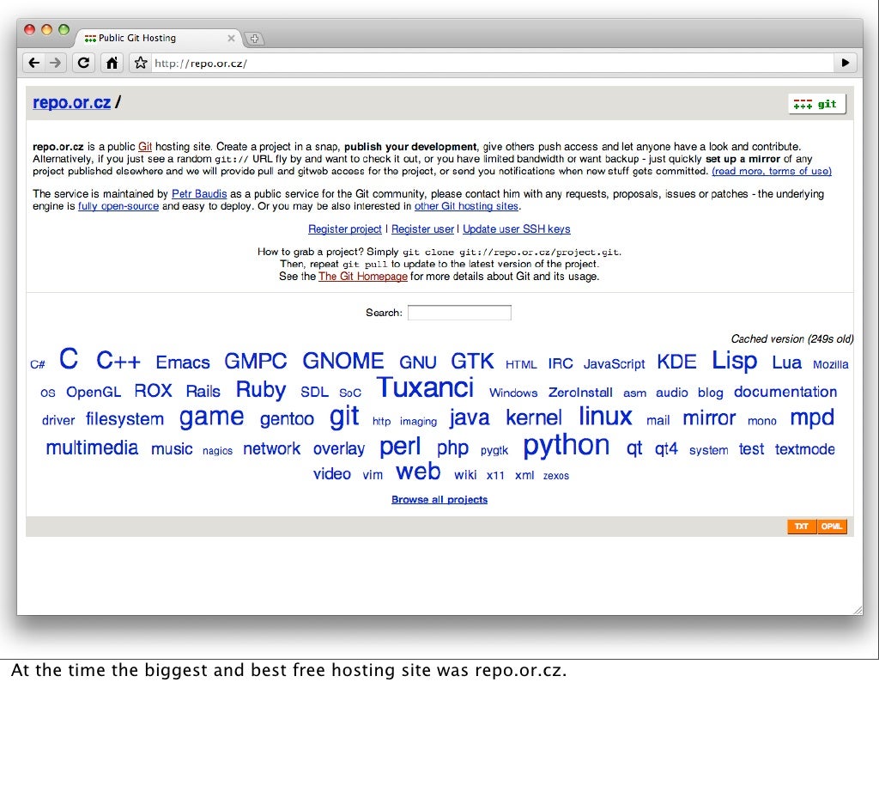Click Update user SSH keys link
The width and height of the screenshot is (879, 798).
pyautogui.click(x=516, y=229)
